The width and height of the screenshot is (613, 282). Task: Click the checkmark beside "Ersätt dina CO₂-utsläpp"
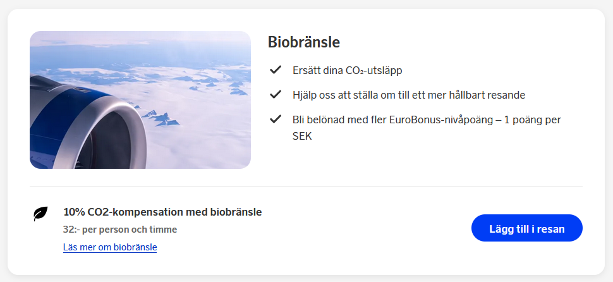tap(275, 70)
